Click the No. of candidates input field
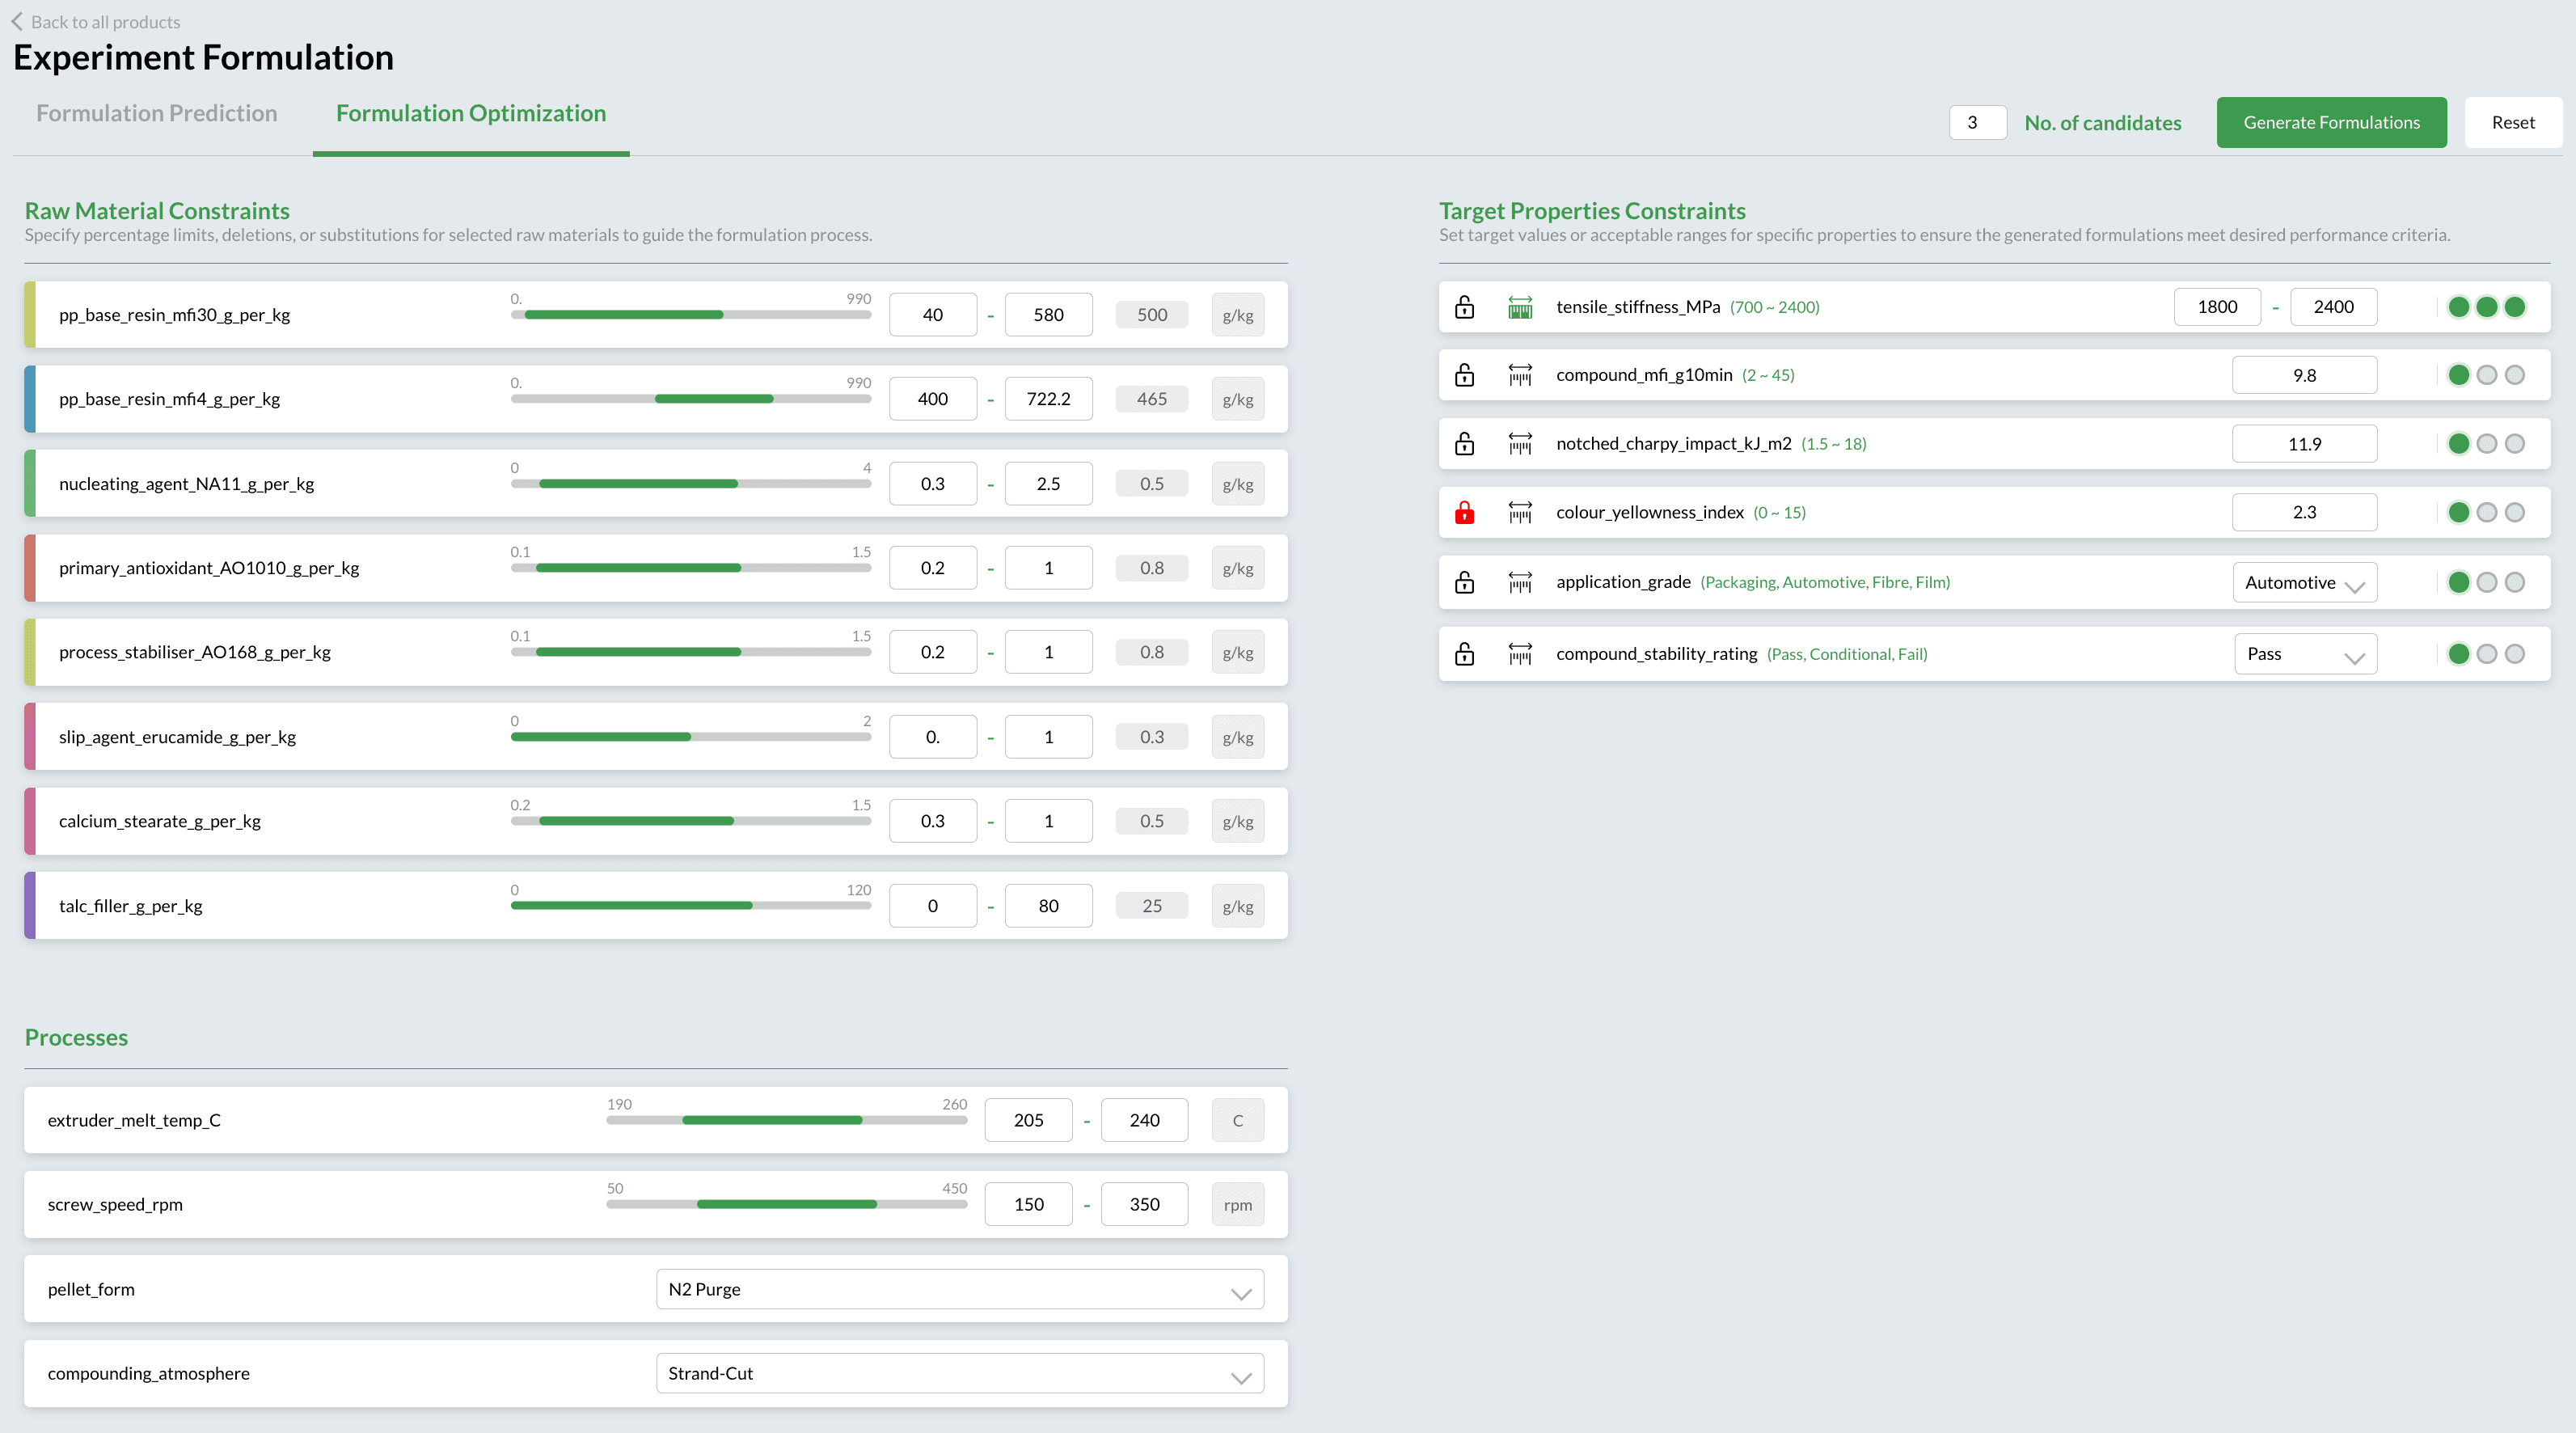This screenshot has width=2576, height=1433. coord(1976,122)
